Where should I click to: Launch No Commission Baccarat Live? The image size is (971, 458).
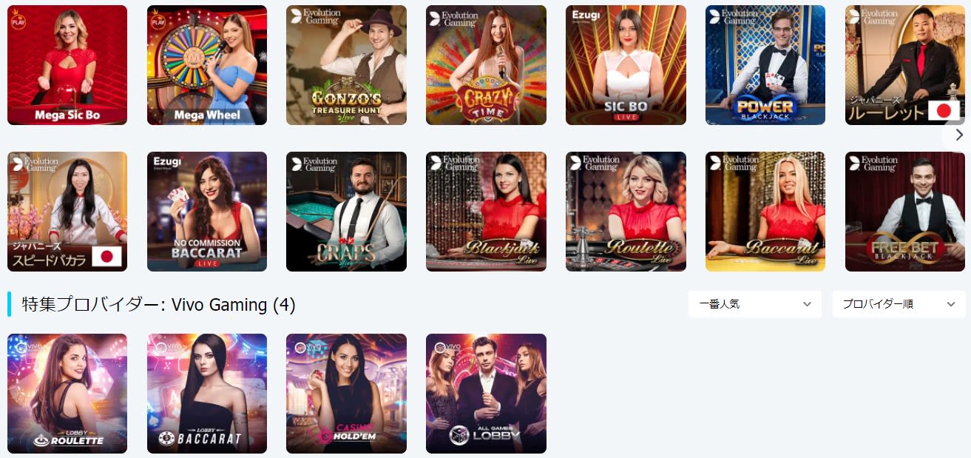(207, 212)
